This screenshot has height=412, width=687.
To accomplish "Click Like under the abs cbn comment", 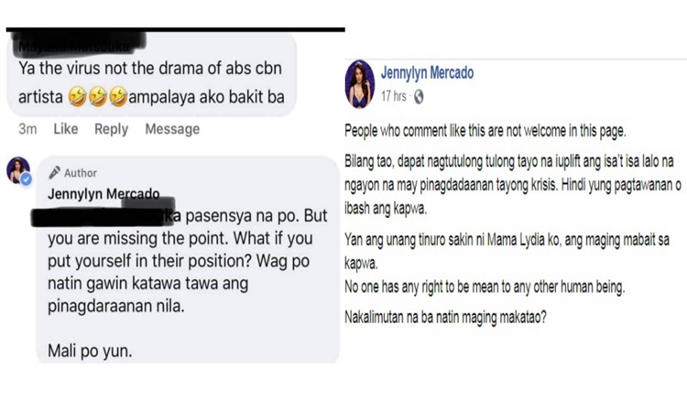I will 66,129.
